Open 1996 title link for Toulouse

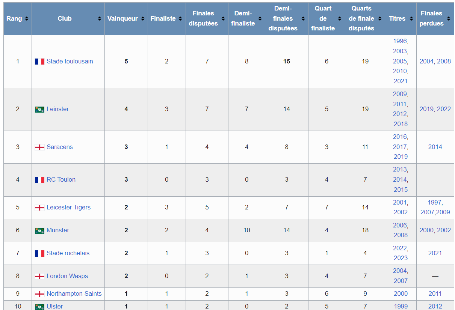[x=400, y=41]
